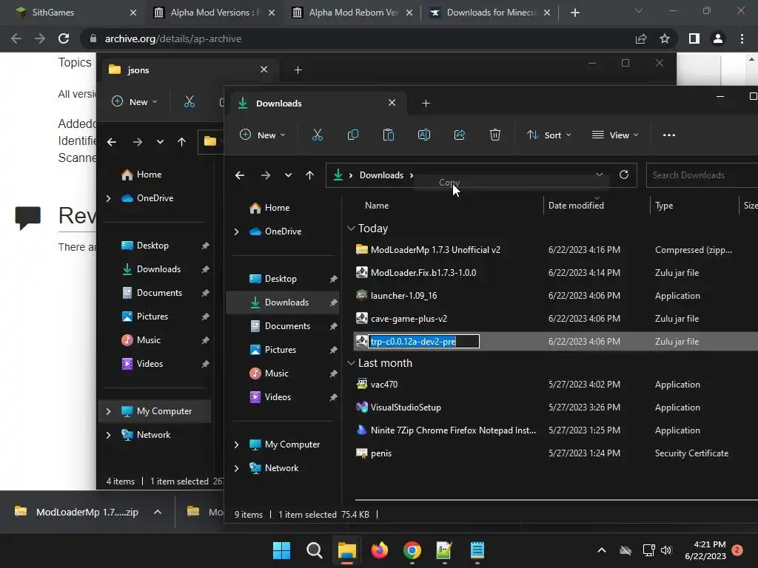Image resolution: width=758 pixels, height=568 pixels.
Task: Expand Network in the Downloads sidebar
Action: pos(236,468)
